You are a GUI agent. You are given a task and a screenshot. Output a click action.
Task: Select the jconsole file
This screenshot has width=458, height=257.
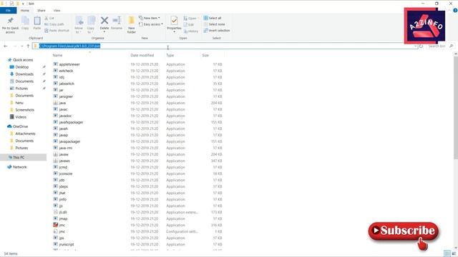coord(66,173)
